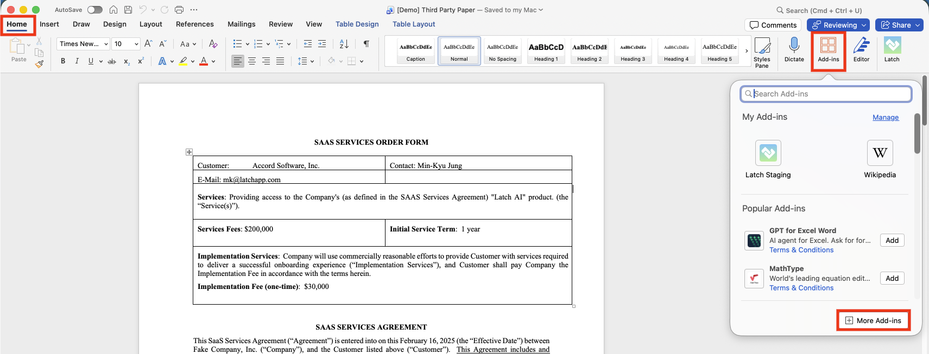
Task: Open the font color dropdown arrow
Action: 213,61
